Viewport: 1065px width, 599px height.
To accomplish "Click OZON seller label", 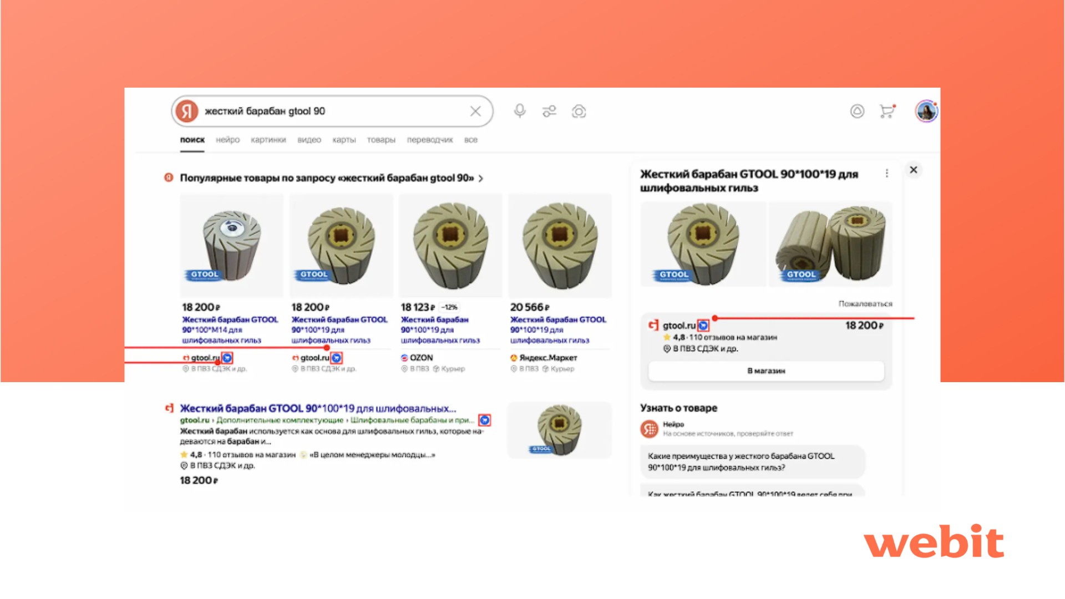I will tap(417, 358).
